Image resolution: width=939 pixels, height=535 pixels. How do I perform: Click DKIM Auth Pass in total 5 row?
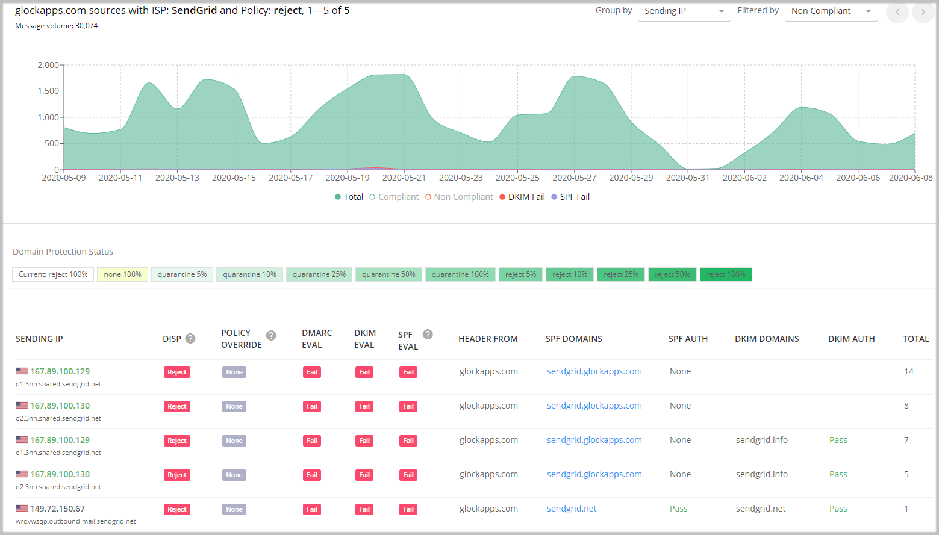pyautogui.click(x=838, y=474)
